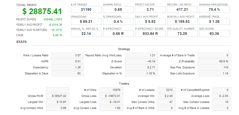The image size is (239, 115).
Task: Select the Wins / Losses Ratio value 3.07
Action: point(67,55)
